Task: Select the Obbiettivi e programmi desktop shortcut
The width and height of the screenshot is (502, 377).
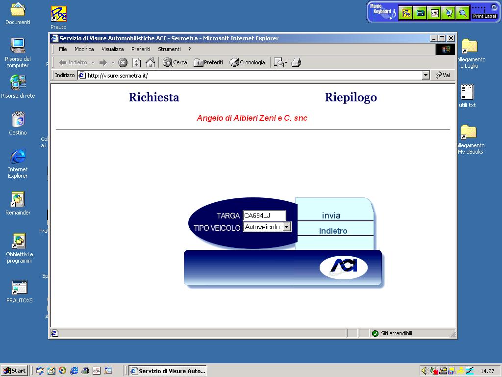Action: pos(19,248)
